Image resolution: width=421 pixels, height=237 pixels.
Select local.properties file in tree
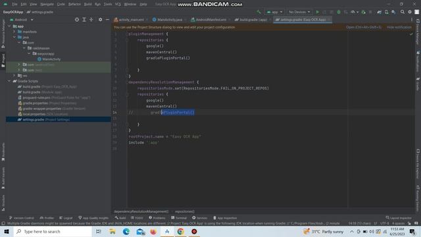point(34,114)
